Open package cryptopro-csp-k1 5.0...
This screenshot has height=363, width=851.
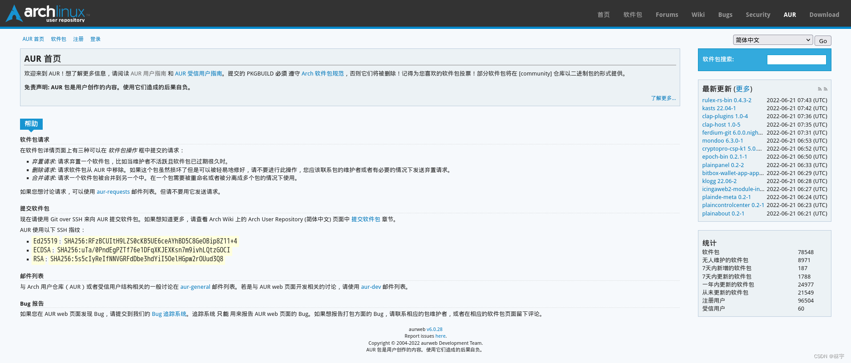[732, 149]
